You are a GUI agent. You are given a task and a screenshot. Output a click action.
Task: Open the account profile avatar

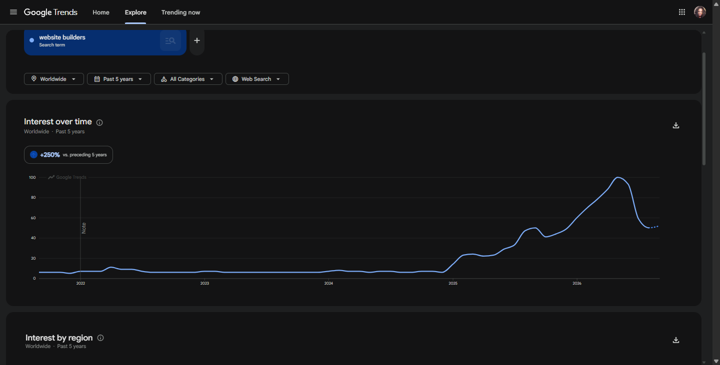coord(699,12)
